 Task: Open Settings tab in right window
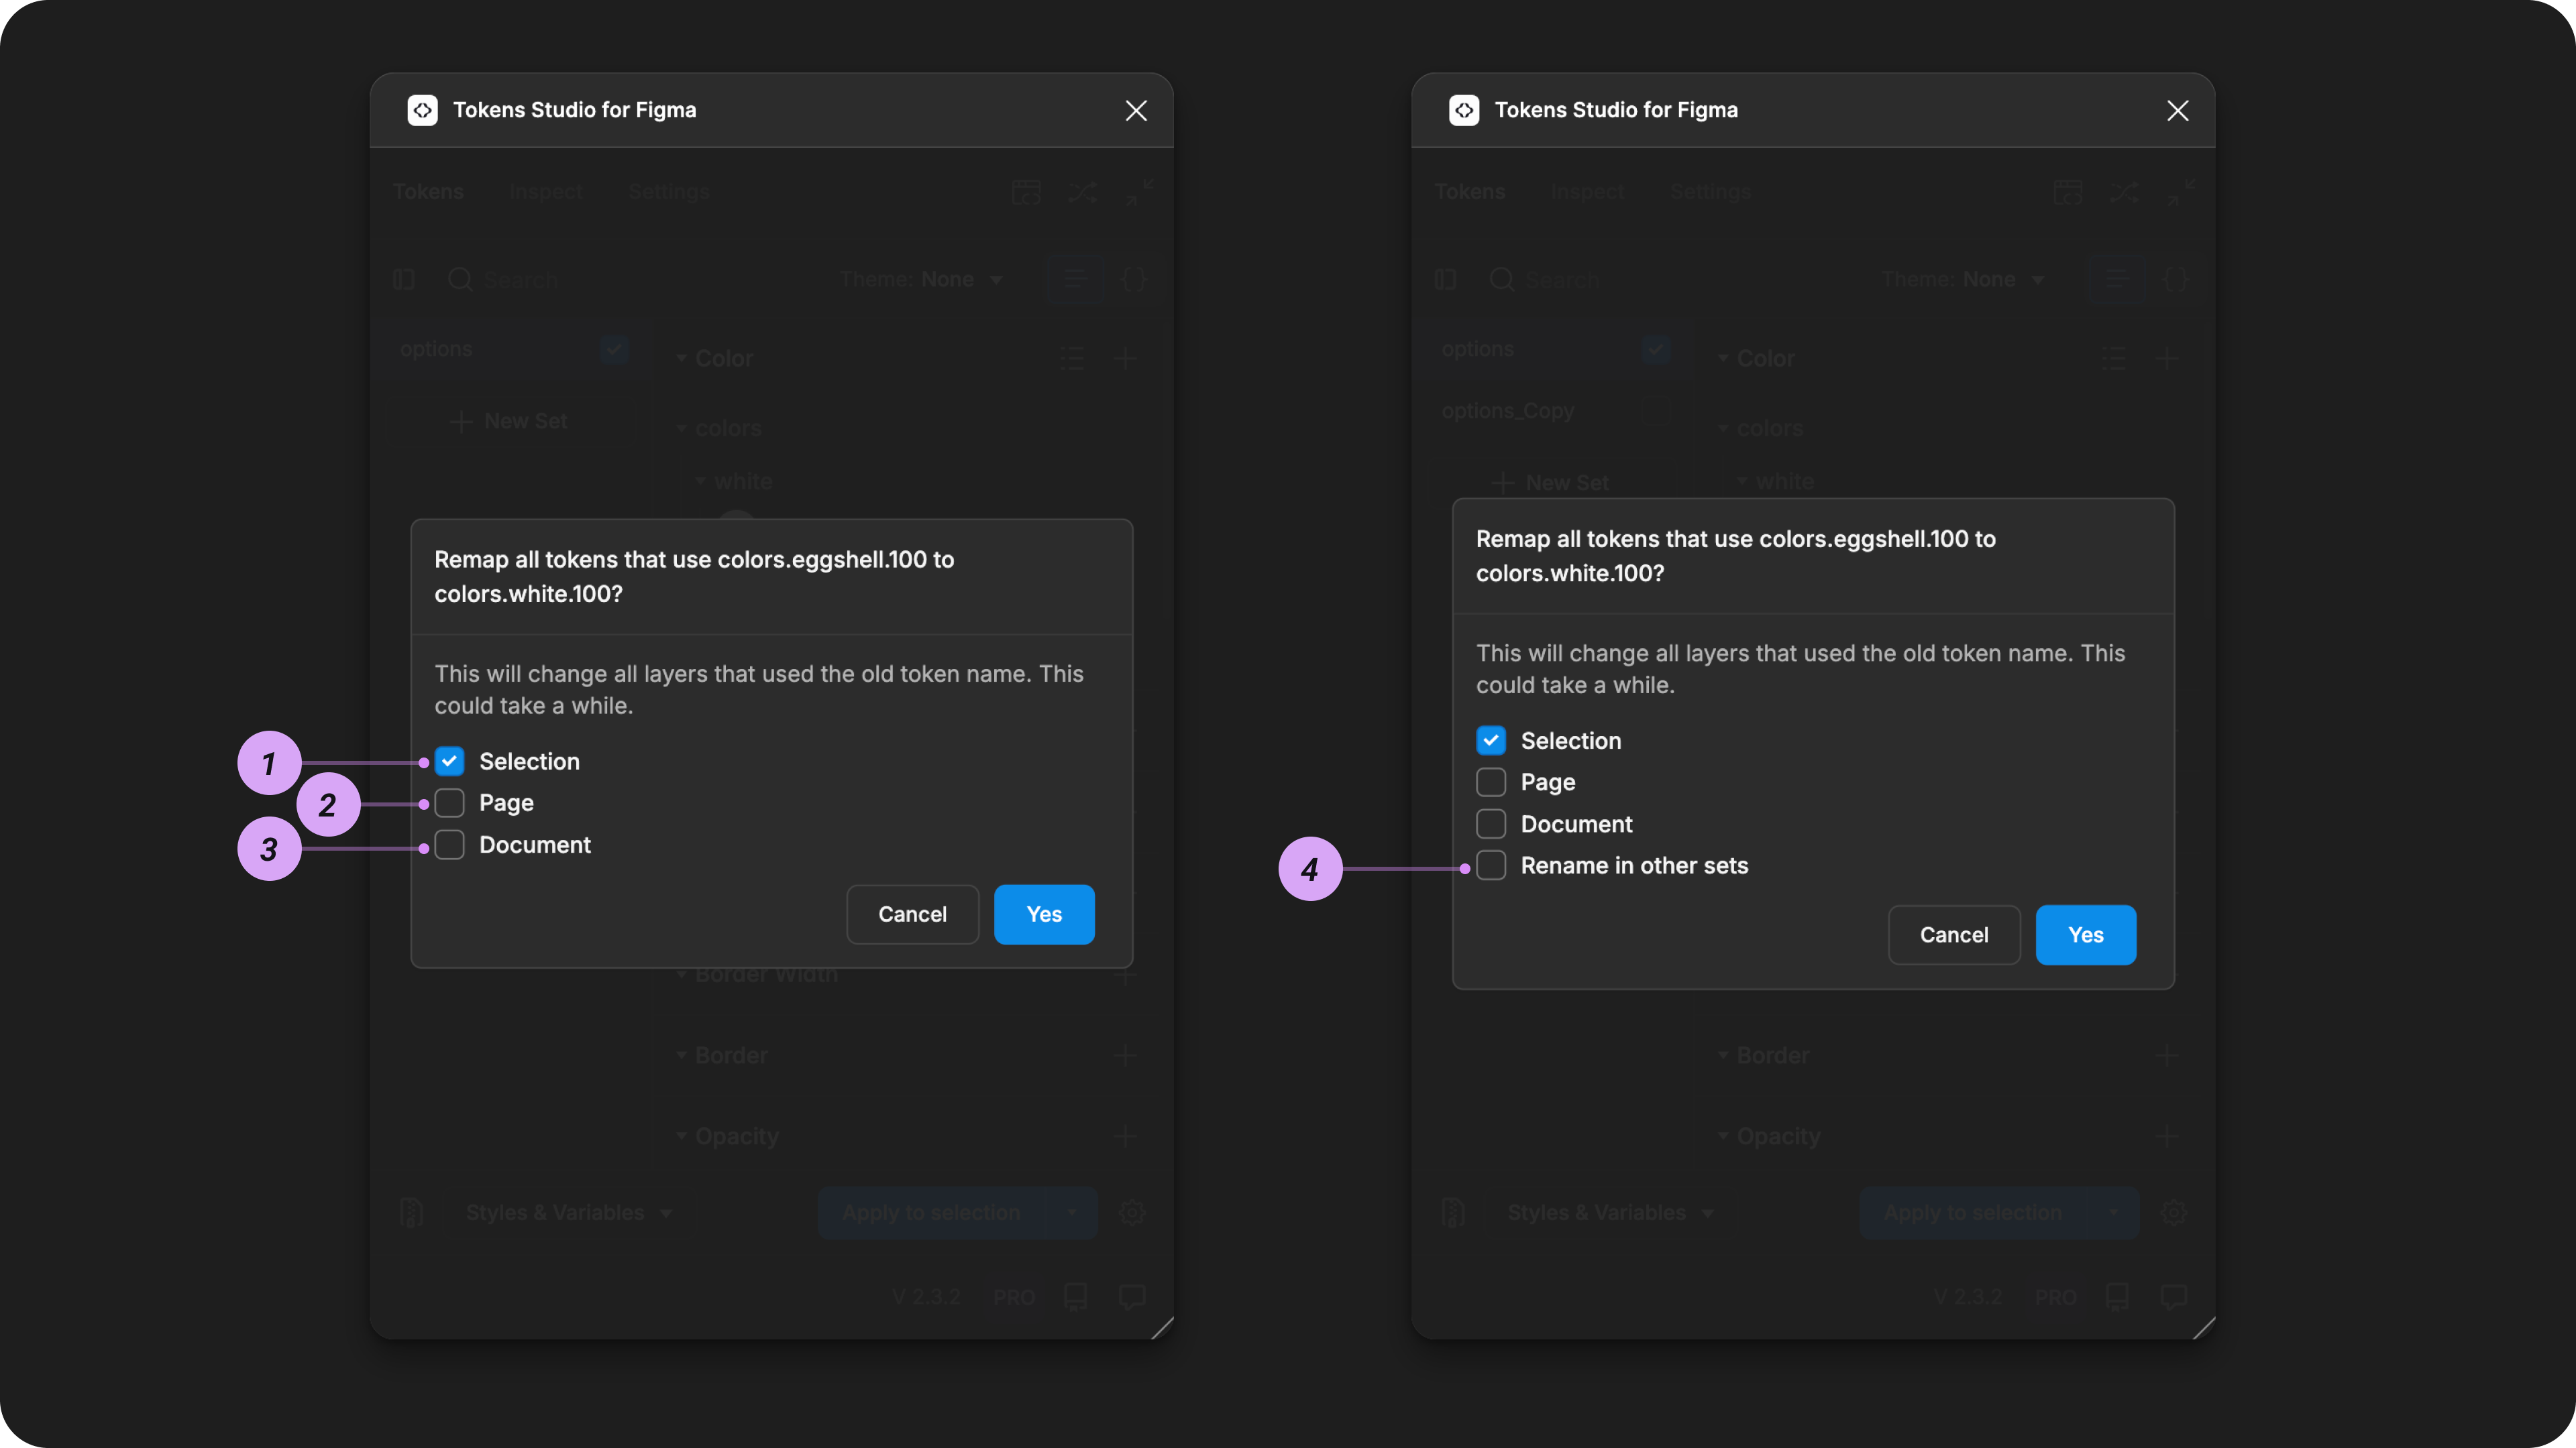[1711, 192]
